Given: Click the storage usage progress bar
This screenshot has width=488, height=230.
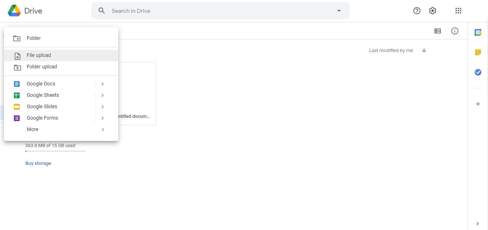Looking at the screenshot, I should [55, 151].
